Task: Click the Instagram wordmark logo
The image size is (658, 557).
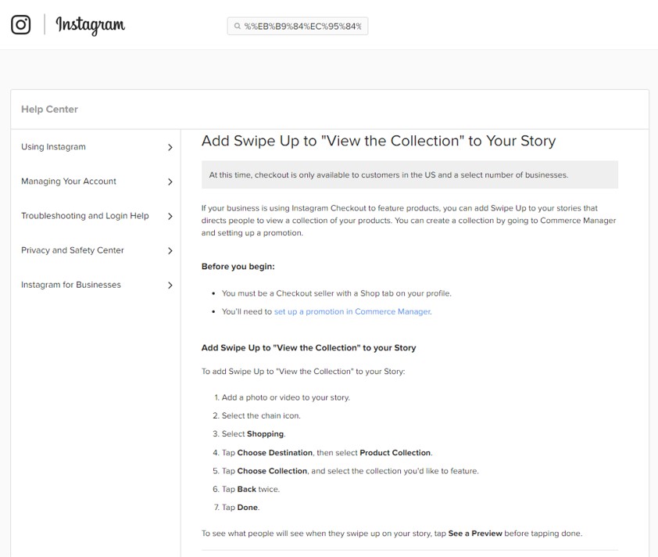Action: coord(90,25)
